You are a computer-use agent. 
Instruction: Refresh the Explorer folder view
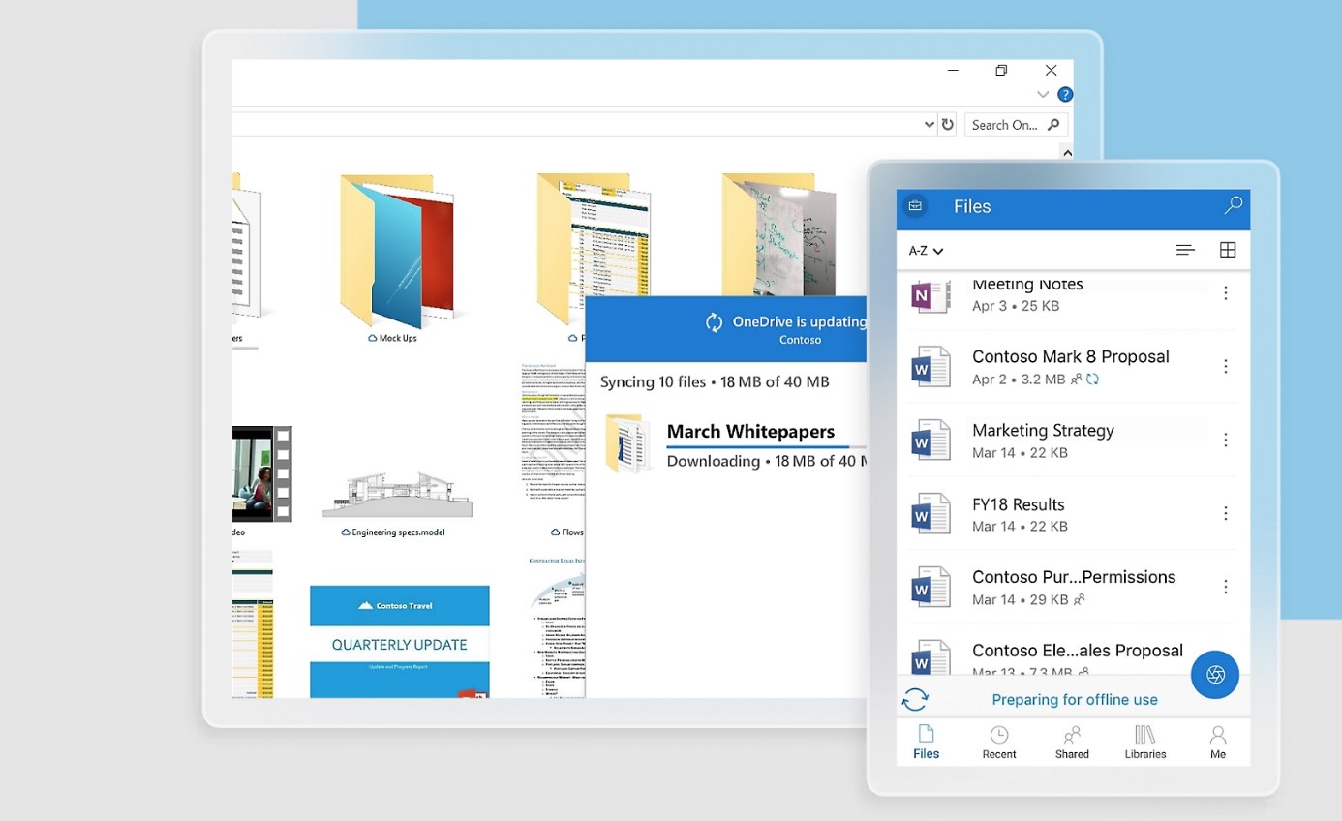(948, 124)
